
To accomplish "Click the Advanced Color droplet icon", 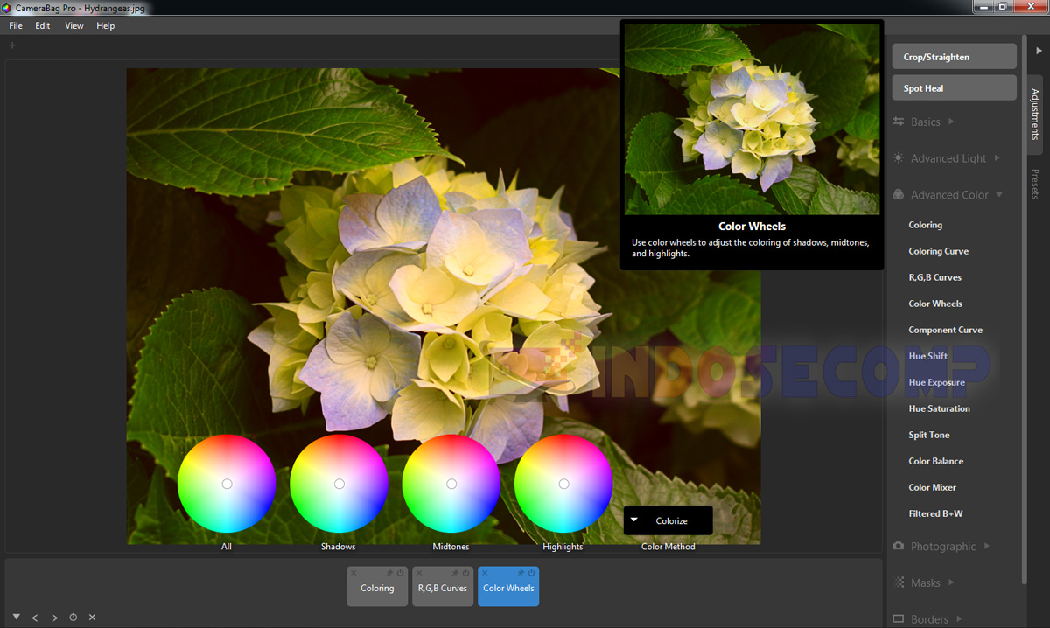I will coord(898,194).
